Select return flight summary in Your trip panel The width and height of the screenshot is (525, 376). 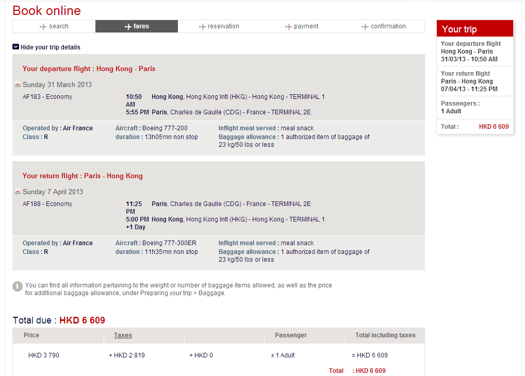[x=469, y=81]
